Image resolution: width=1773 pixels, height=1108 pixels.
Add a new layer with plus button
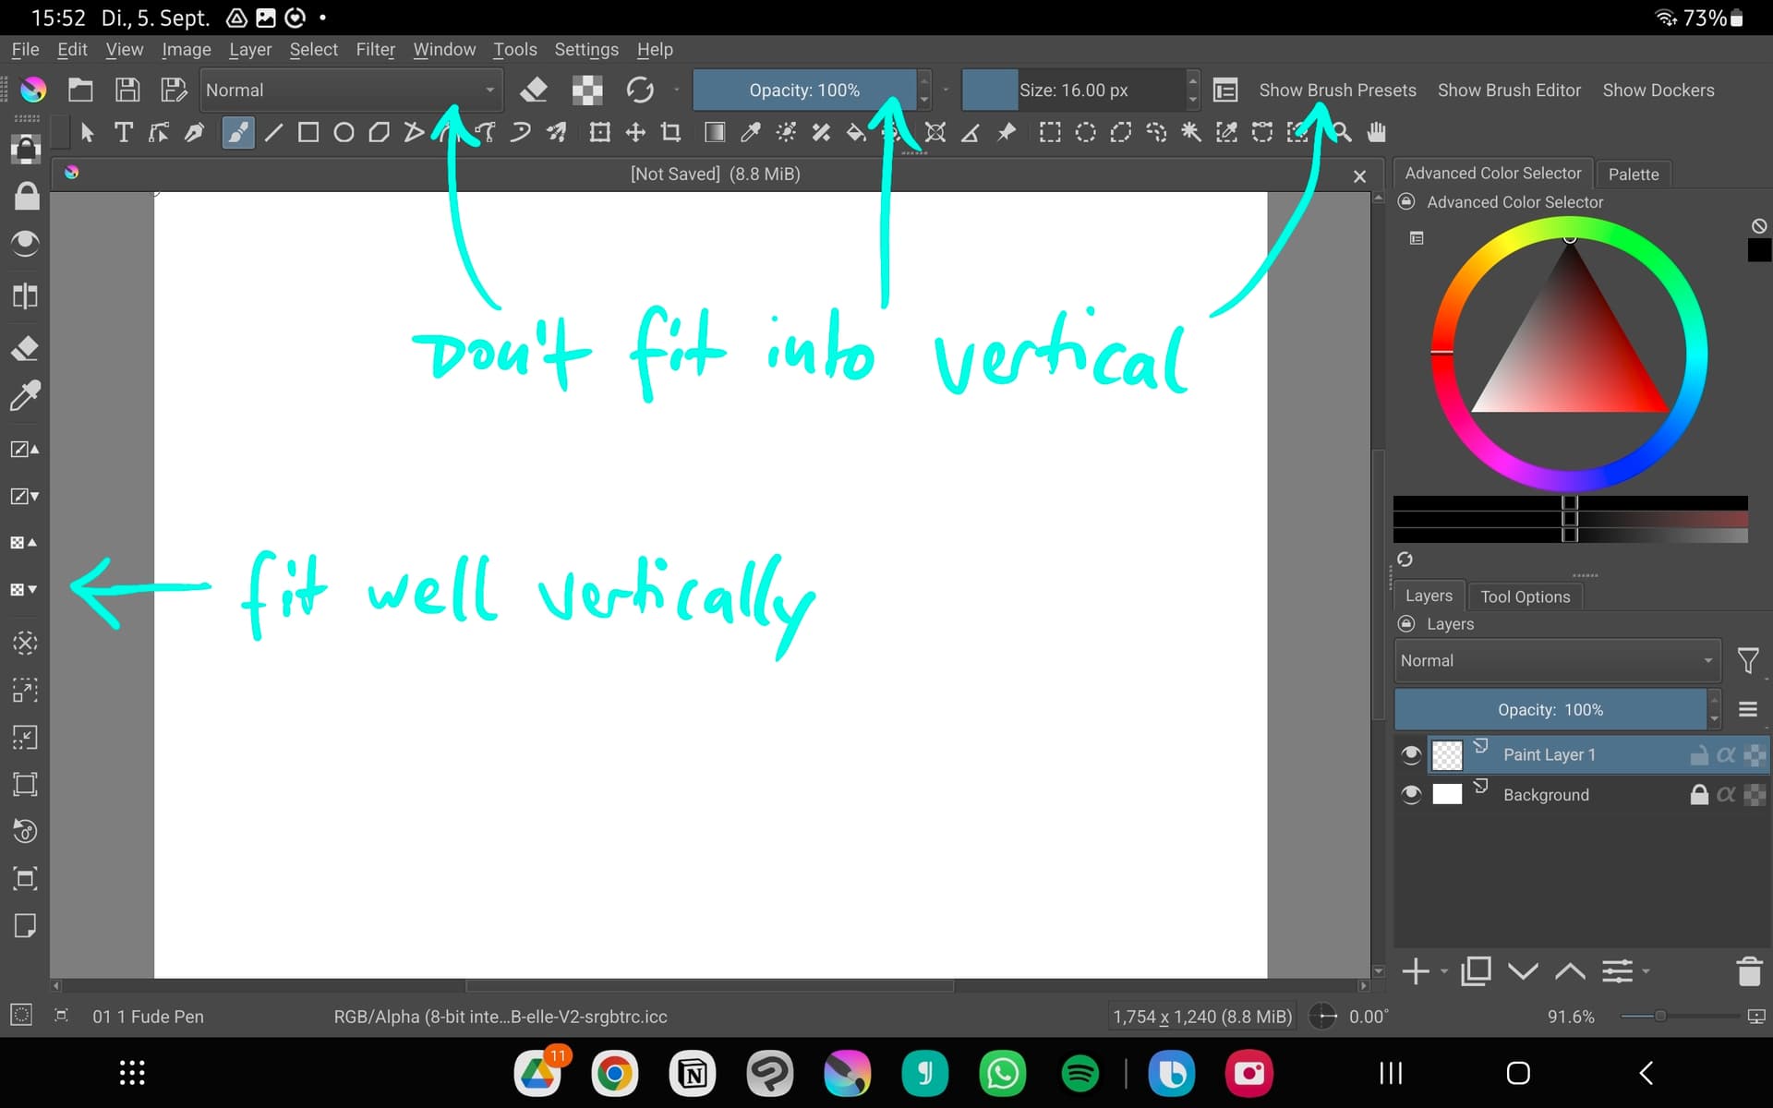coord(1415,971)
